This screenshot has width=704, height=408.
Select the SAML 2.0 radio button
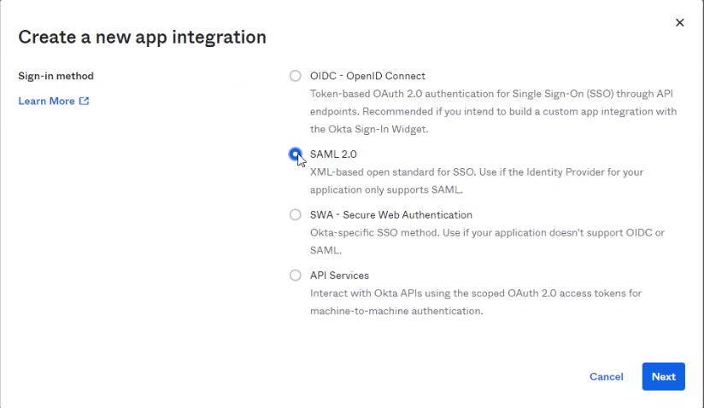click(x=296, y=154)
